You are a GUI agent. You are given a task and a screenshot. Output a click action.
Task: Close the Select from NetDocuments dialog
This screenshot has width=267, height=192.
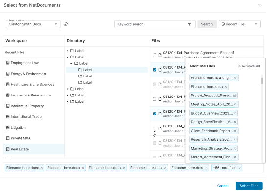(x=259, y=5)
